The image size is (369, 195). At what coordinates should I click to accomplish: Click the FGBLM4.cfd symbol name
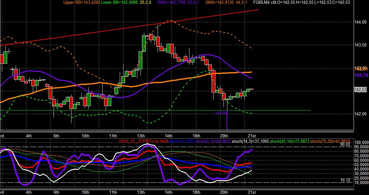[264, 3]
